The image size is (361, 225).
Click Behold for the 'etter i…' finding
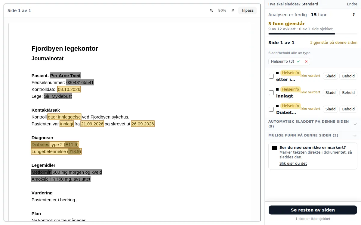[348, 76]
